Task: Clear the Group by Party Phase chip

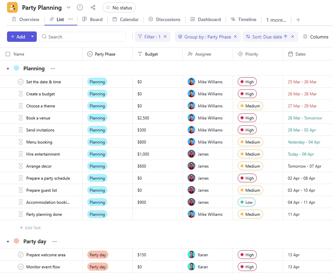Action: pyautogui.click(x=235, y=37)
